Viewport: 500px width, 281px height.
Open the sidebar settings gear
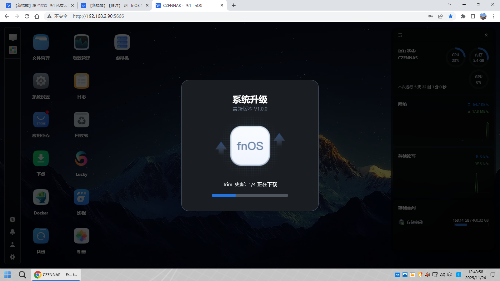[12, 257]
